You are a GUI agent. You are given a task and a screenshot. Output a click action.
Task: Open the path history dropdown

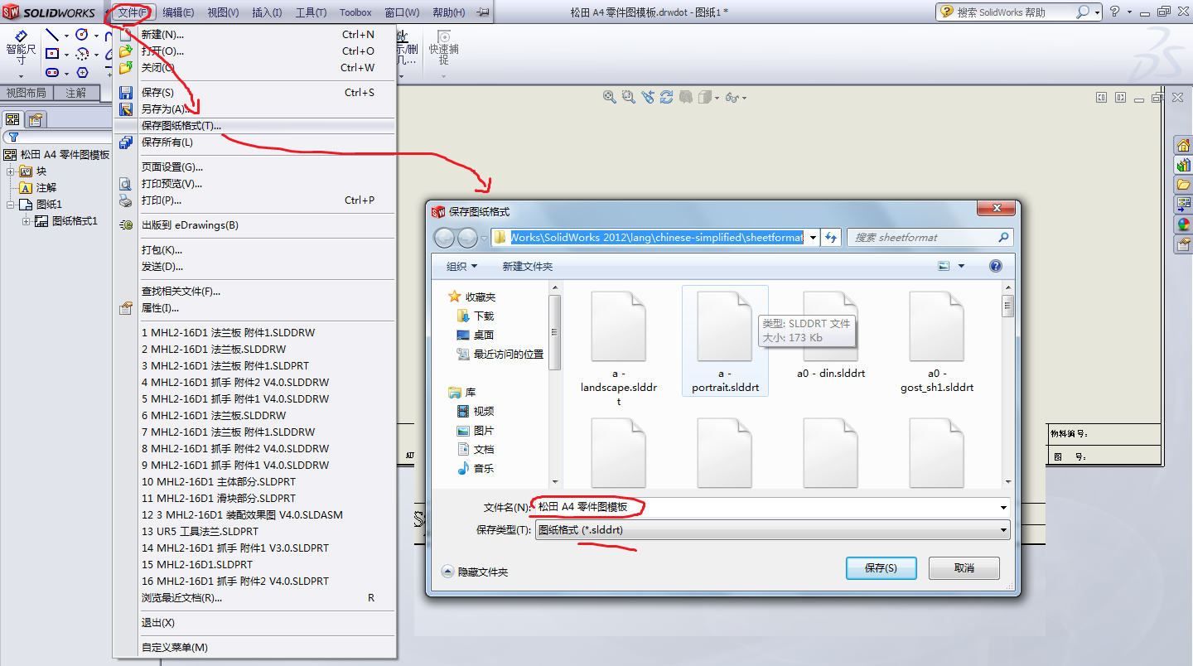(813, 238)
